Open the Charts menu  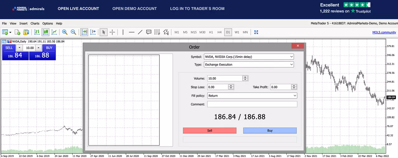[x=35, y=24]
